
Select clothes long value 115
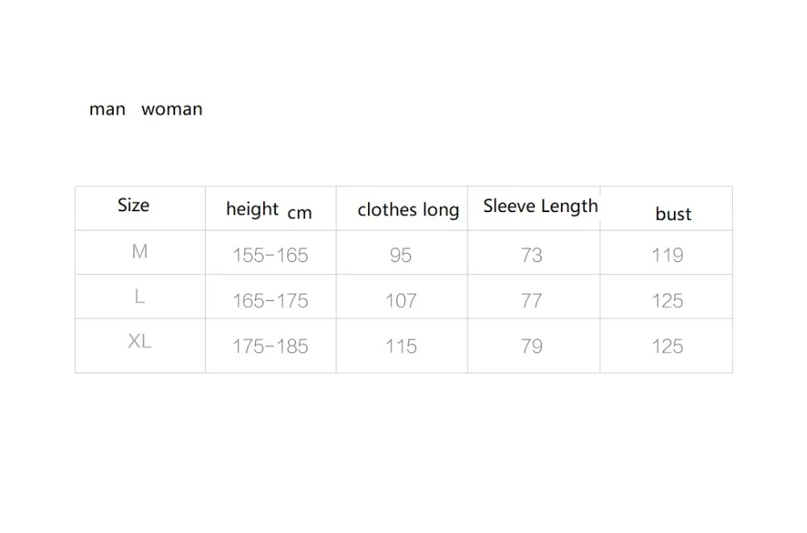400,346
